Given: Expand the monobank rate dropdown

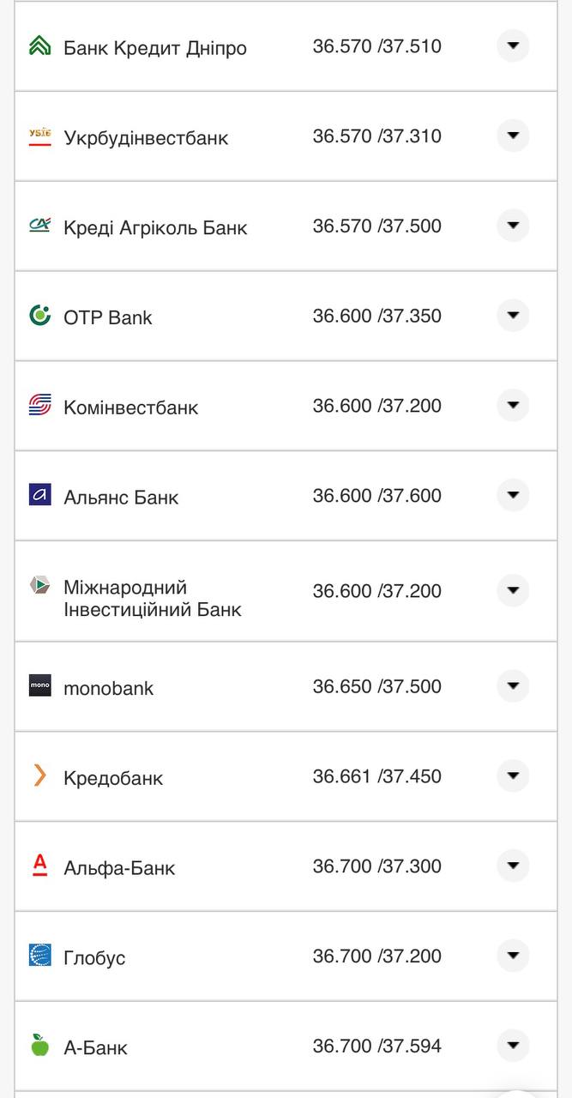Looking at the screenshot, I should click(512, 686).
